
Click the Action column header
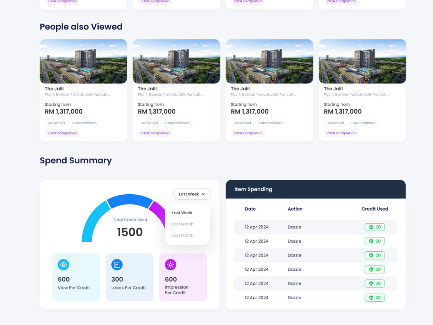[295, 209]
